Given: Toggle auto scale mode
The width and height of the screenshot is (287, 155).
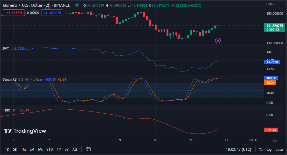Looking at the screenshot, I should tap(279, 149).
